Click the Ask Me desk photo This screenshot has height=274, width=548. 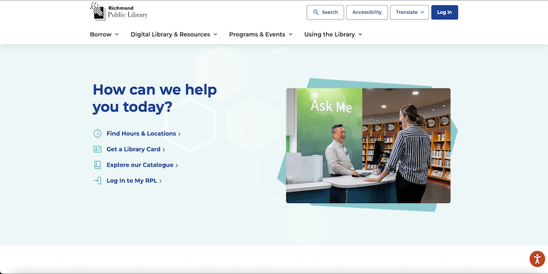tap(368, 145)
